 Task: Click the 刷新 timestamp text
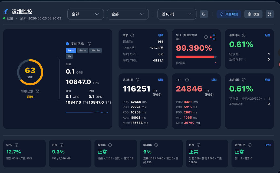tap(41, 18)
